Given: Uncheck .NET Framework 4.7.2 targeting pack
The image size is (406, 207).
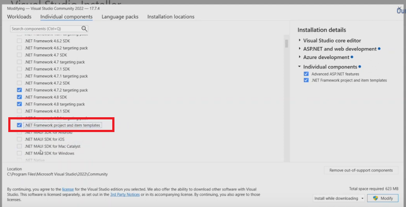Looking at the screenshot, I should pyautogui.click(x=20, y=90).
